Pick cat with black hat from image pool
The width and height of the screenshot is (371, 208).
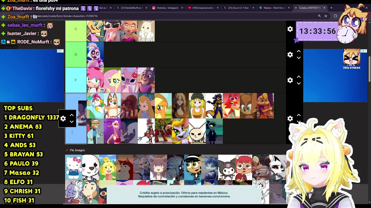point(192,167)
